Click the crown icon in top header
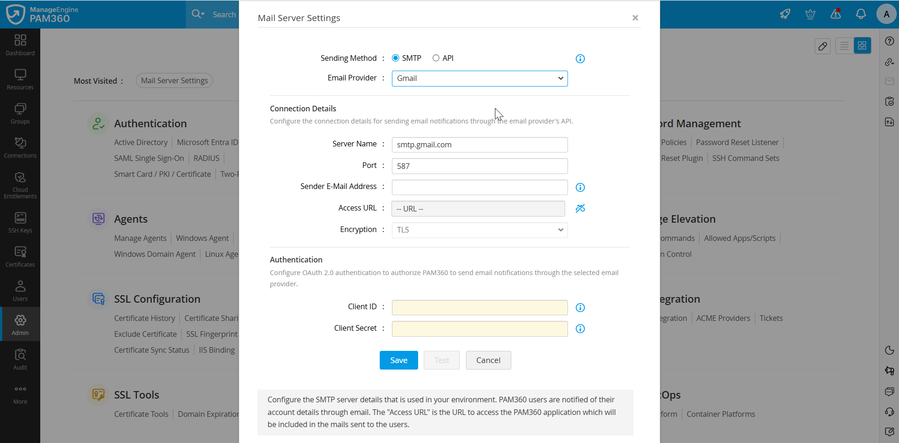The height and width of the screenshot is (443, 899). click(x=811, y=14)
